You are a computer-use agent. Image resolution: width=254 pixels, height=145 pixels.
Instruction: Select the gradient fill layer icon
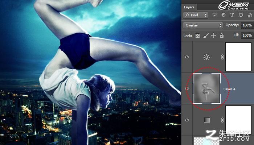click(207, 120)
